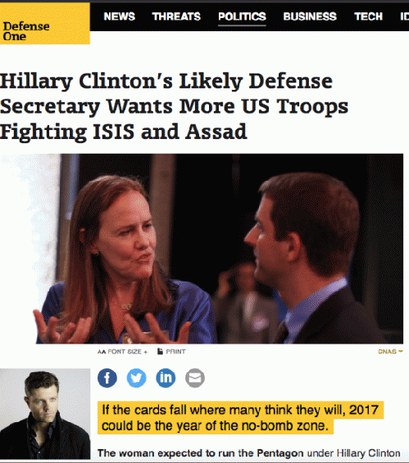Go to Threats section
Viewport: 409px width, 463px height.
[176, 16]
